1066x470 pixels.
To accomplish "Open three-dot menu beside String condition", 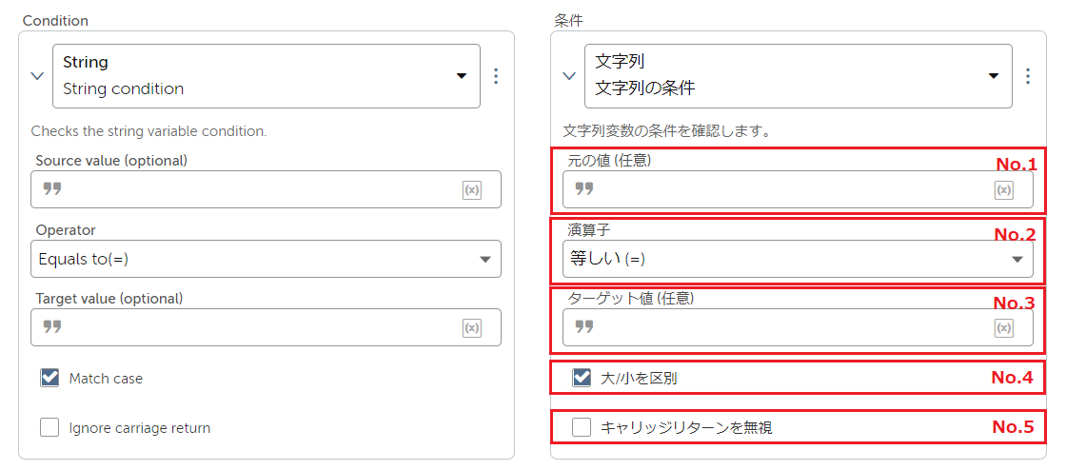I will 496,76.
